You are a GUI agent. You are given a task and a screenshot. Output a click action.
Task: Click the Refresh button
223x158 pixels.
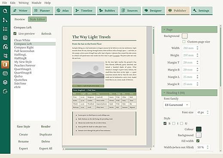[x=46, y=33]
